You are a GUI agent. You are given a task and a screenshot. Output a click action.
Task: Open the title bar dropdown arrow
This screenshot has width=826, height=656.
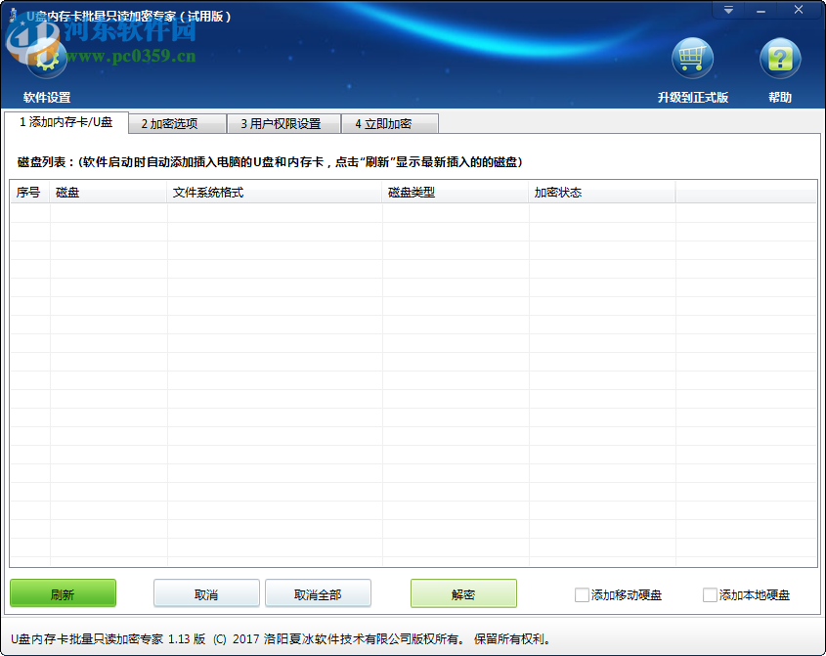pyautogui.click(x=727, y=10)
